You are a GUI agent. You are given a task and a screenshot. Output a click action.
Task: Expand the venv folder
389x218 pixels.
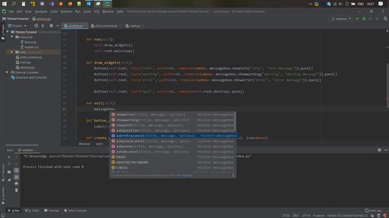pyautogui.click(x=12, y=52)
